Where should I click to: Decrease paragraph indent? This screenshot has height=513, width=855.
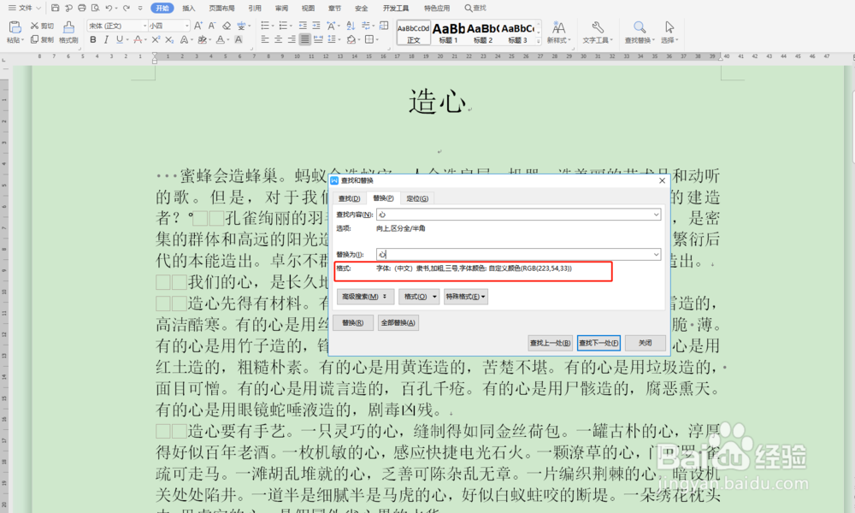pyautogui.click(x=303, y=26)
